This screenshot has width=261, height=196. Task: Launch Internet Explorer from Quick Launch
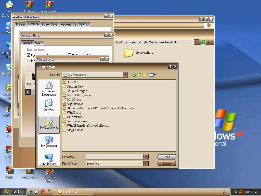pyautogui.click(x=31, y=192)
